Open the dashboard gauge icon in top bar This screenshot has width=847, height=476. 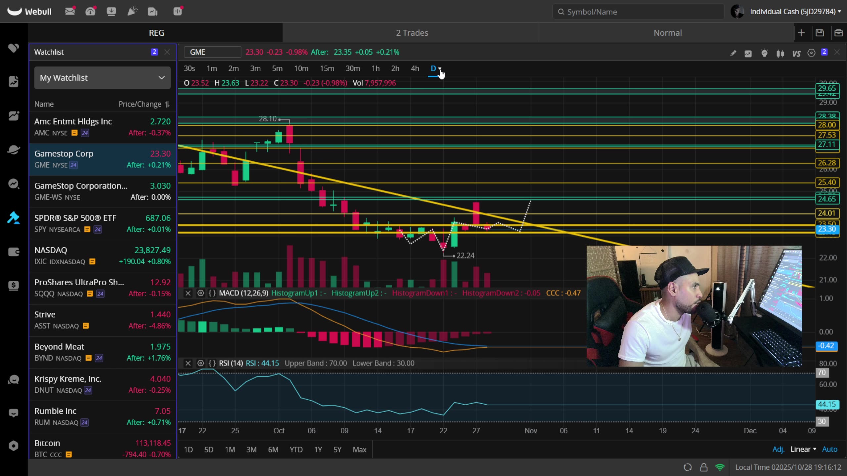click(x=90, y=12)
